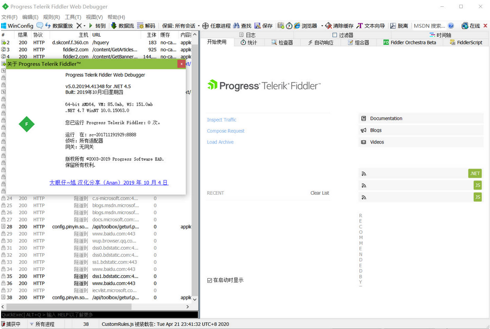This screenshot has height=329, width=490.
Task: Open the Videos link
Action: click(421, 142)
